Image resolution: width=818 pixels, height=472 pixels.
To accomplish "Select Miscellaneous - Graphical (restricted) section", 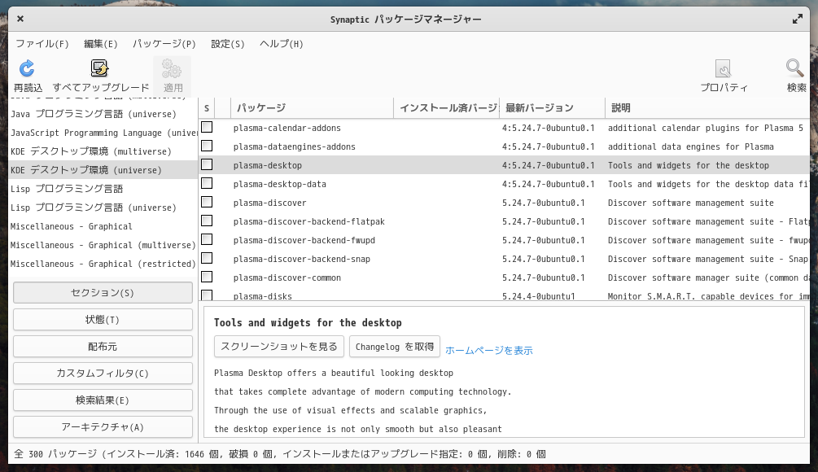I will click(103, 264).
